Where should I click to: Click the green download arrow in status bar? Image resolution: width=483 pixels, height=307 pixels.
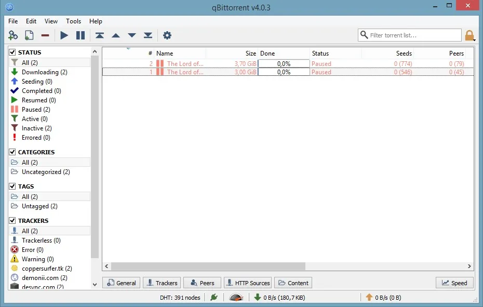[x=258, y=298]
